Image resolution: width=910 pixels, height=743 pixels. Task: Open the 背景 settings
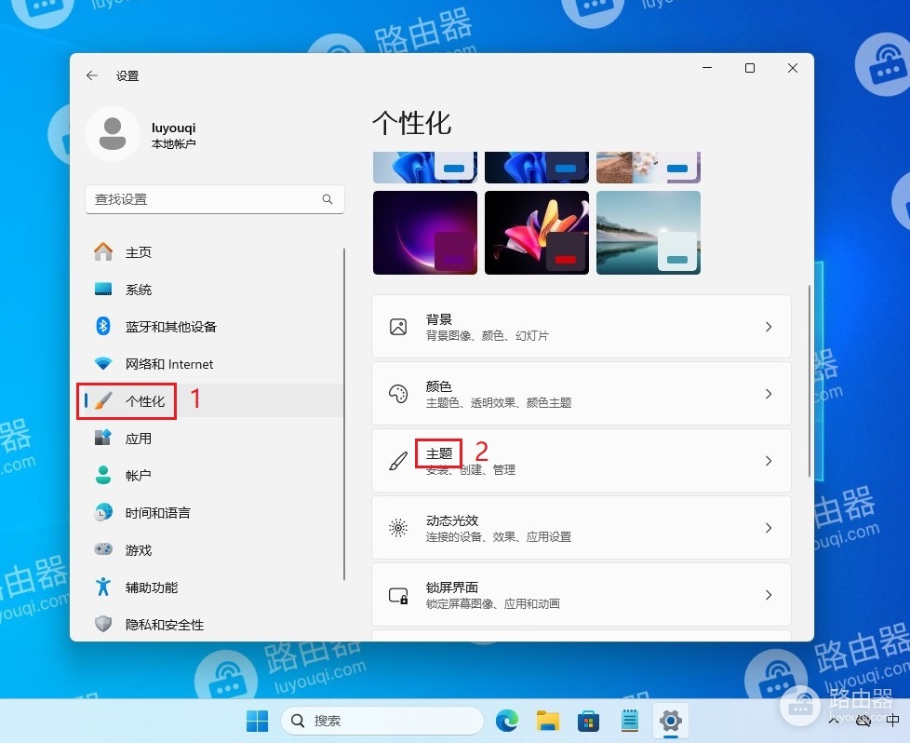pos(581,327)
